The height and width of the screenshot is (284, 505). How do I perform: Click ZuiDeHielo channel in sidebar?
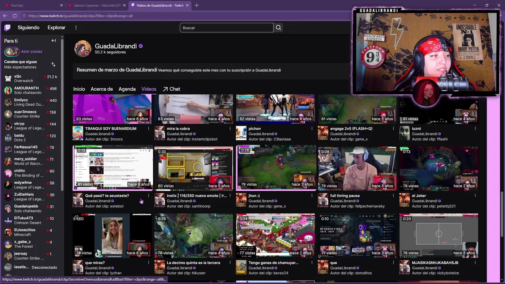tap(31, 197)
